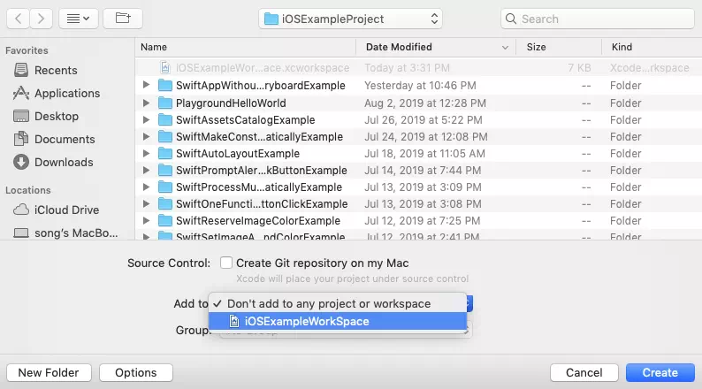Click PlaygroundHelloWorld folder name
702x389 pixels.
[231, 103]
